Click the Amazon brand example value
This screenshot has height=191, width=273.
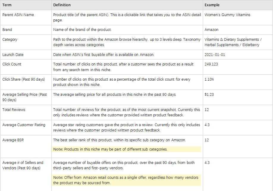click(x=211, y=30)
